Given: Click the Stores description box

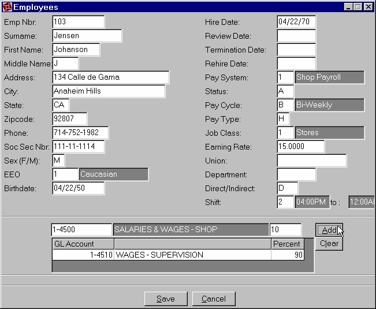Looking at the screenshot, I should [329, 133].
